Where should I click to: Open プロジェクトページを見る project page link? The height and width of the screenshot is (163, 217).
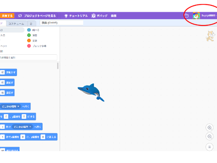37,16
